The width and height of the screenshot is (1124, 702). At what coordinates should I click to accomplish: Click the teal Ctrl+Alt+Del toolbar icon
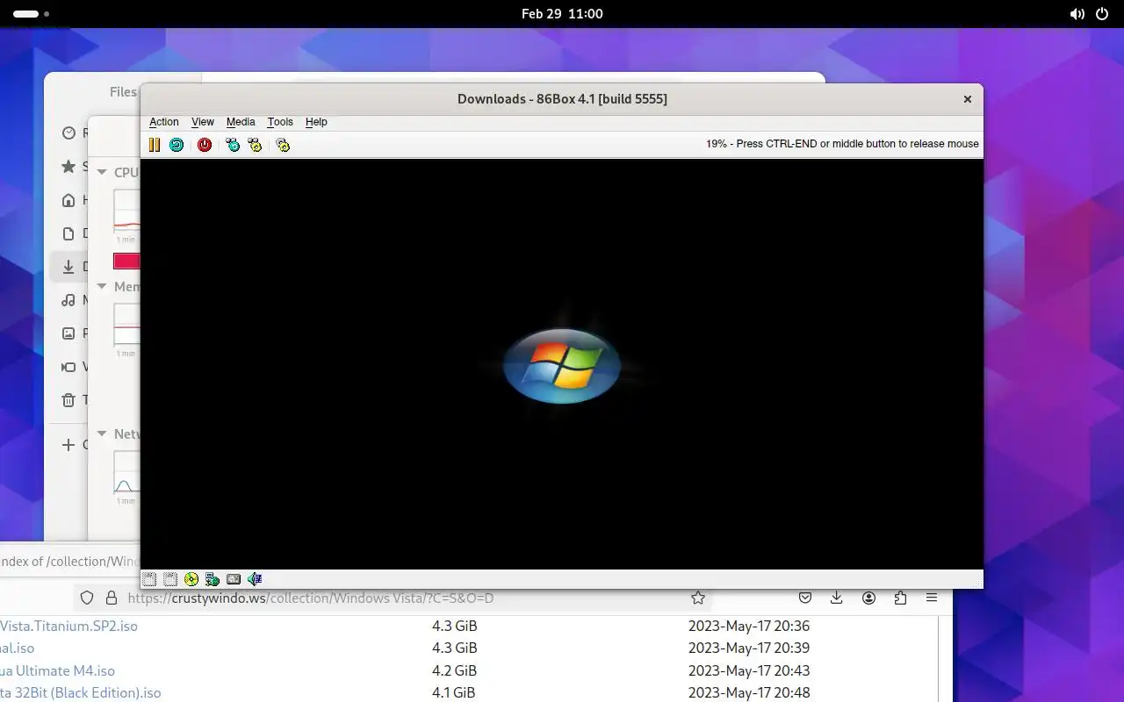pyautogui.click(x=233, y=145)
